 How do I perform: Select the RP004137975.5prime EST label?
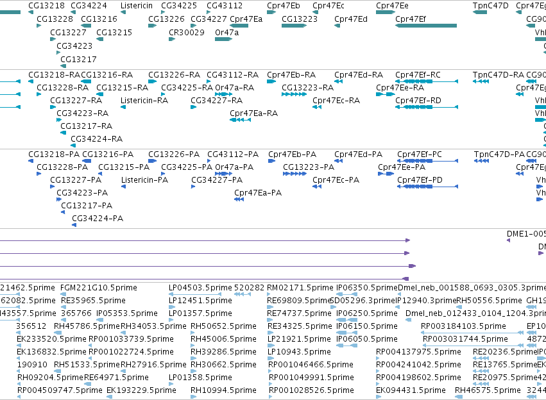[418, 353]
